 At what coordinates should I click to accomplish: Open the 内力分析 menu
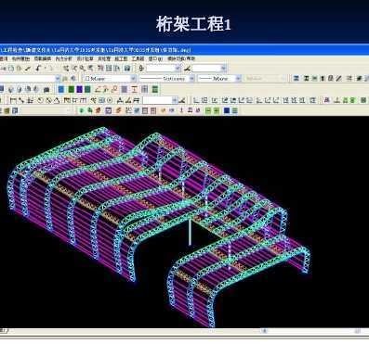[x=63, y=58]
